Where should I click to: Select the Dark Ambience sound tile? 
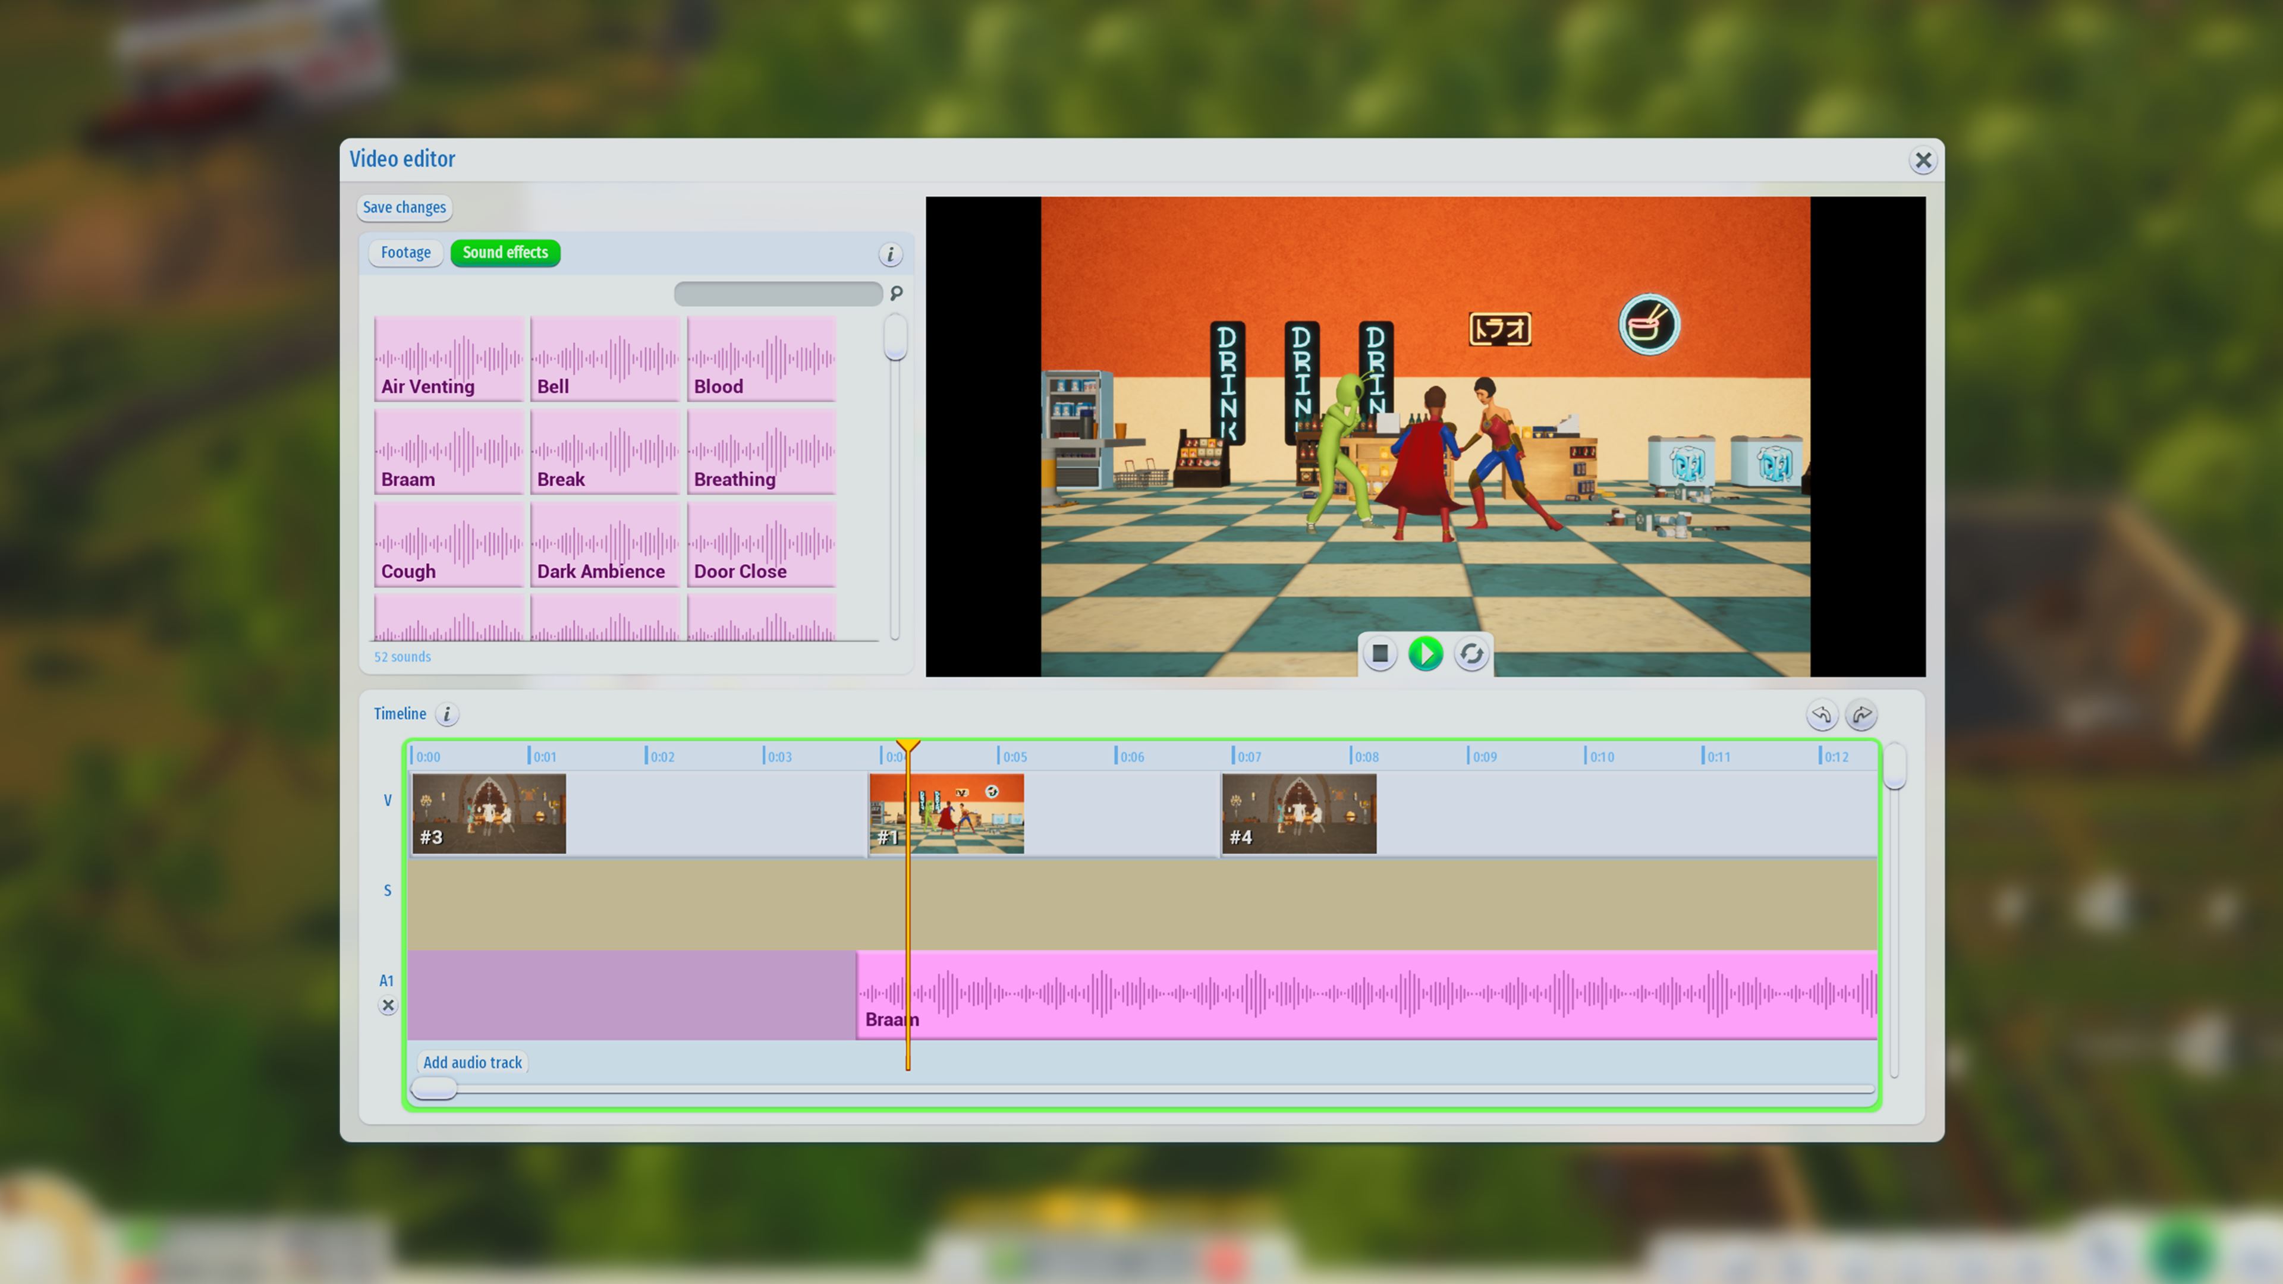point(605,544)
